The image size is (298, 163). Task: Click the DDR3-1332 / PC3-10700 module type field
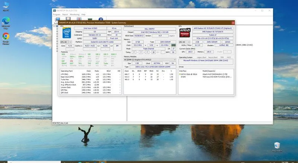pyautogui.click(x=153, y=67)
